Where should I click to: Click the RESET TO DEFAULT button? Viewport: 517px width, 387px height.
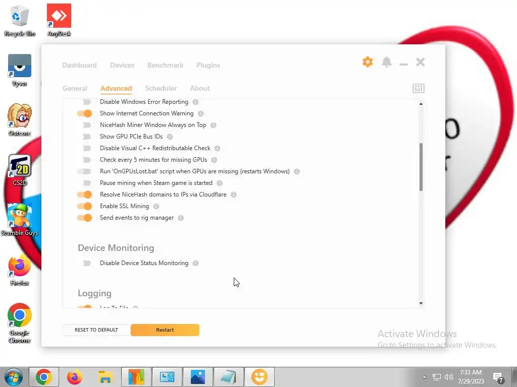96,330
